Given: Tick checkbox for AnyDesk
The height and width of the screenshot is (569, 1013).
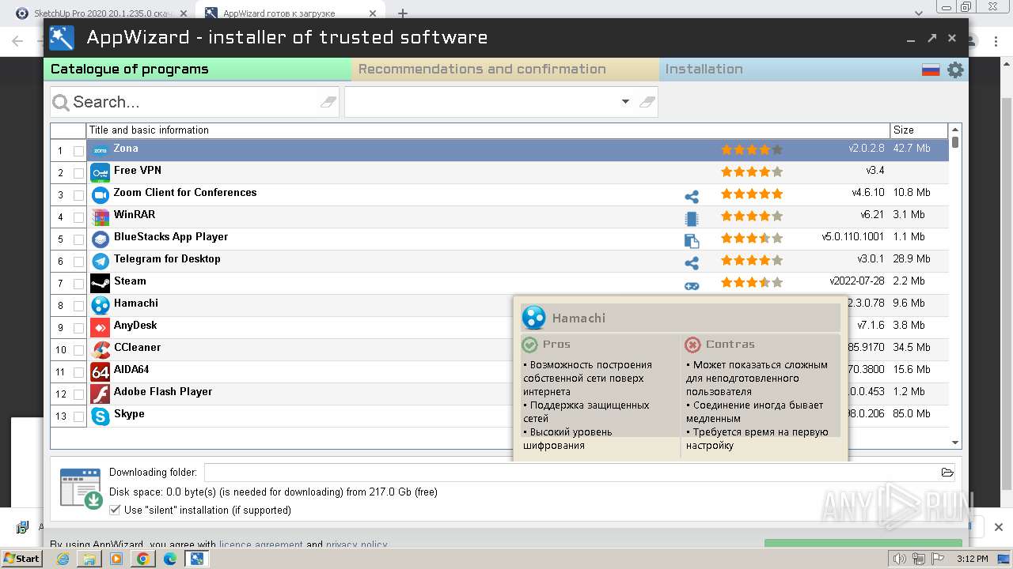Looking at the screenshot, I should 78,328.
